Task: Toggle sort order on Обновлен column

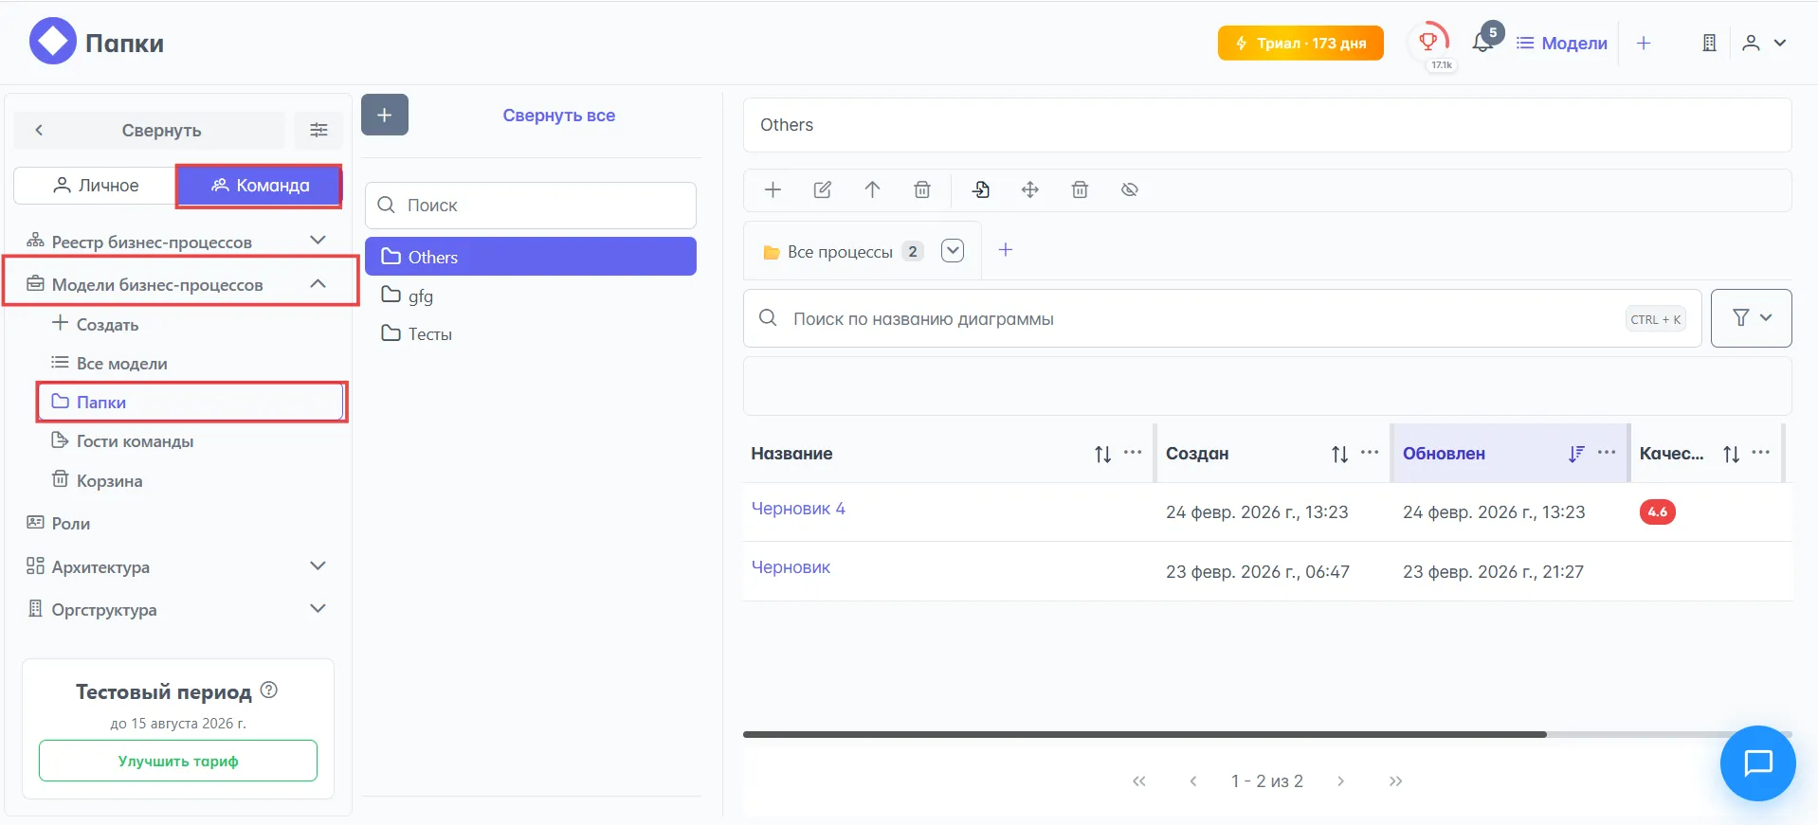Action: click(1575, 454)
